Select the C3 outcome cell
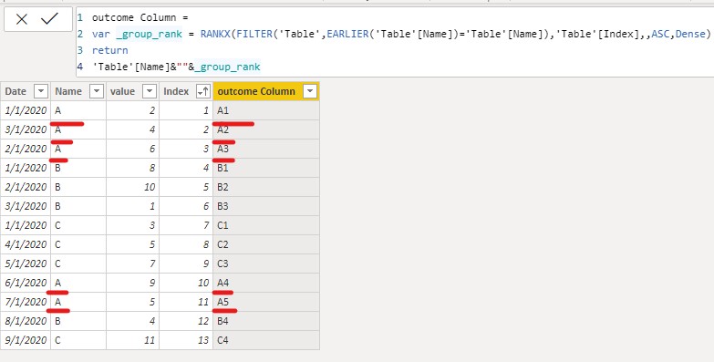Image resolution: width=714 pixels, height=362 pixels. tap(266, 264)
